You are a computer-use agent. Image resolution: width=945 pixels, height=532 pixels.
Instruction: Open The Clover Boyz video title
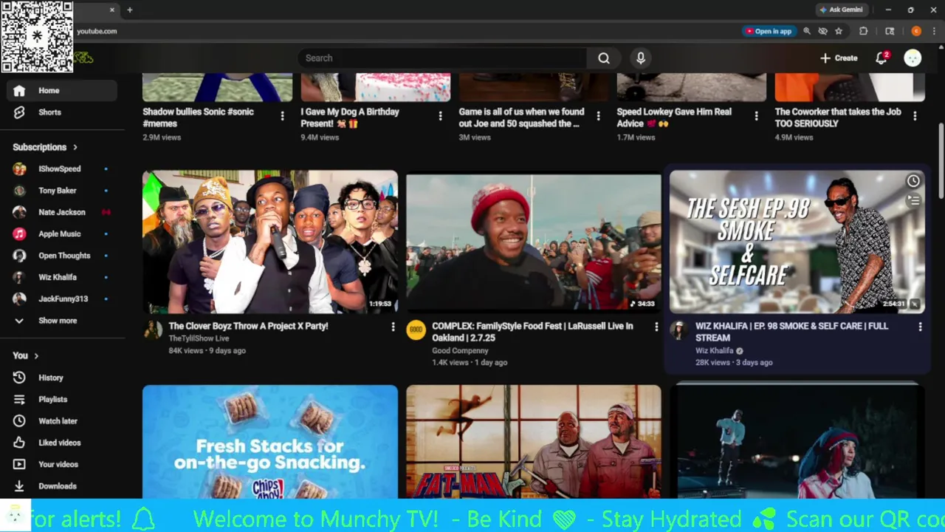pos(248,326)
